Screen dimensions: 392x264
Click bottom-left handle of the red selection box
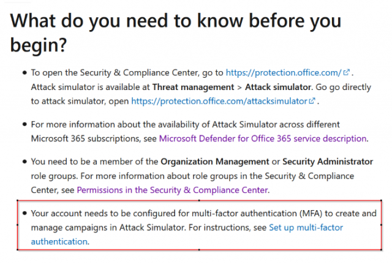tap(17, 250)
